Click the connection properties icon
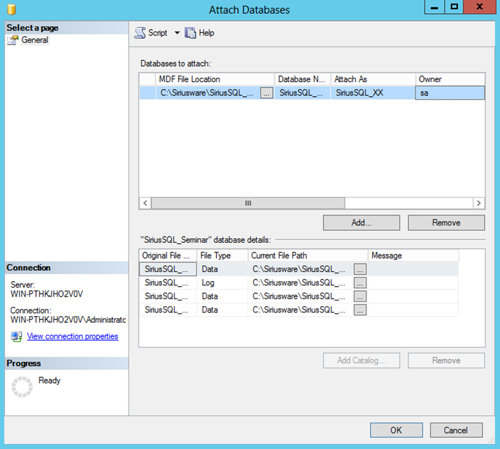The width and height of the screenshot is (500, 449). pyautogui.click(x=17, y=336)
